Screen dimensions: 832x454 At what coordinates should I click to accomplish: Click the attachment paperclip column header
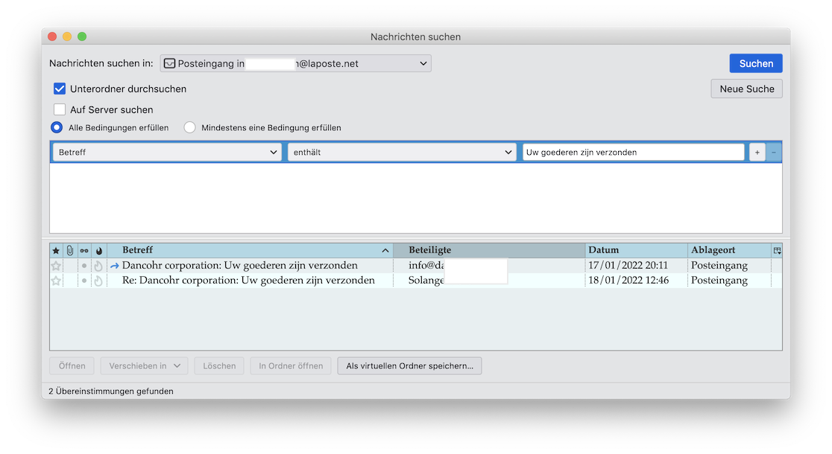click(69, 251)
